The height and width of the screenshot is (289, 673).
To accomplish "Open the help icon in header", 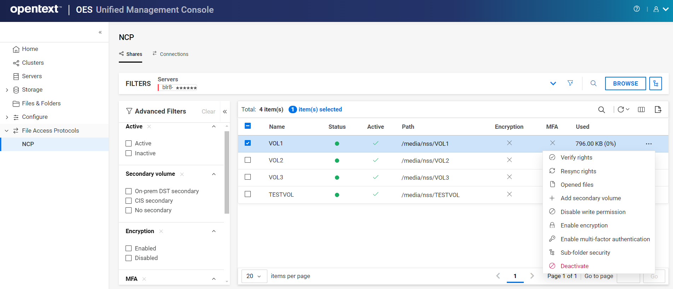I will [637, 9].
